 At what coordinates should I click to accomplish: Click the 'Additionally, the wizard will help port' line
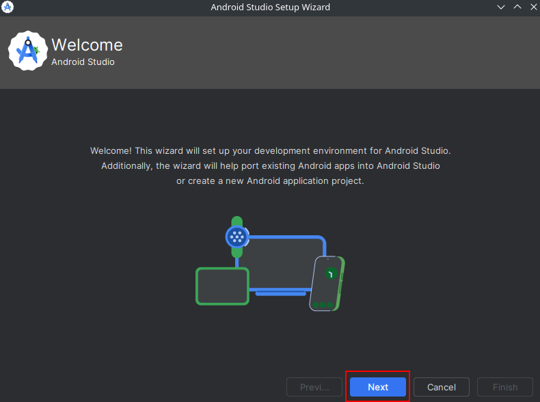coord(271,166)
